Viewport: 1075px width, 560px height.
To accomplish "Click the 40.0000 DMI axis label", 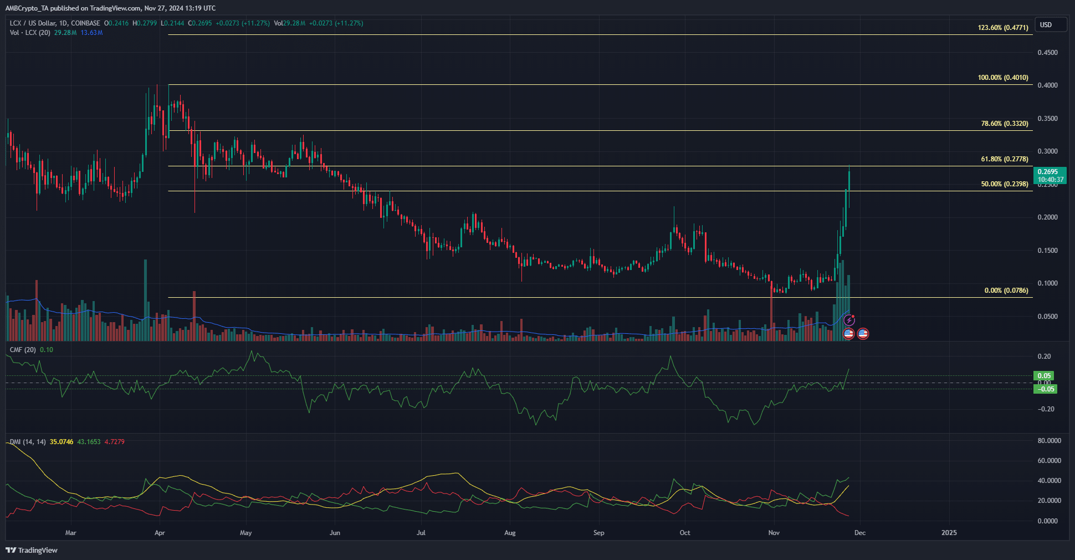I will click(1049, 481).
